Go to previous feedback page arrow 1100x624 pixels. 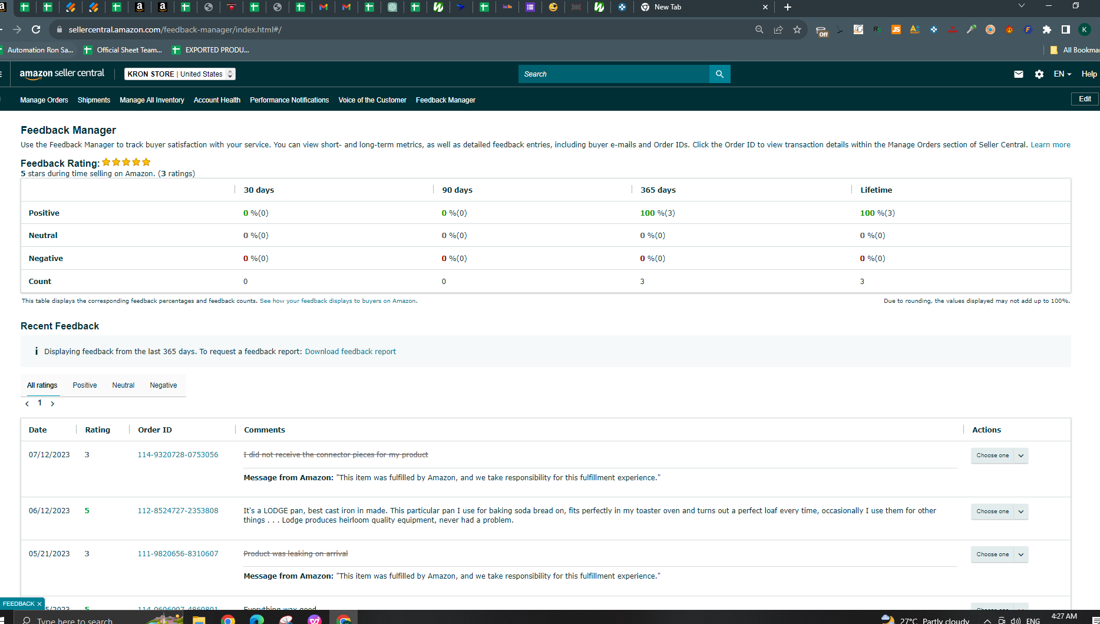pyautogui.click(x=27, y=404)
